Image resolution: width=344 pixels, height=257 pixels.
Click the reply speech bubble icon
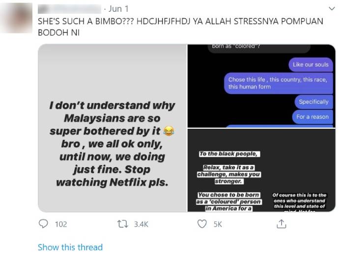tap(43, 224)
